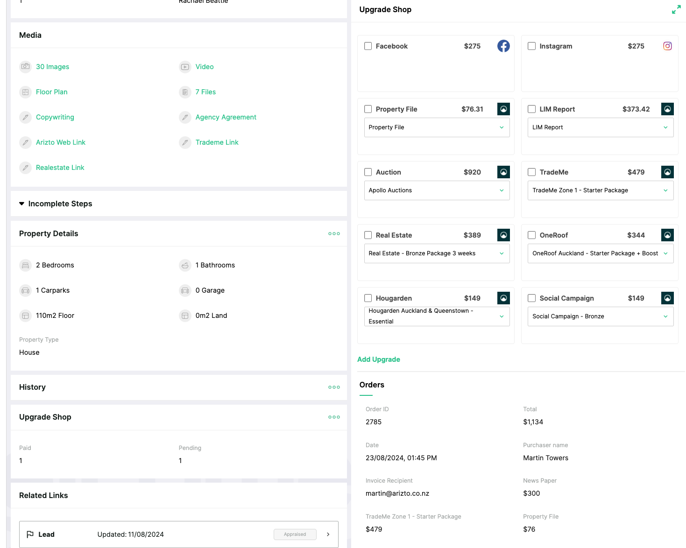
Task: Open the Trademe Link
Action: click(217, 142)
